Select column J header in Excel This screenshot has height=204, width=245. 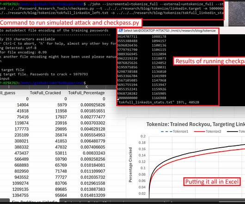pos(49,87)
